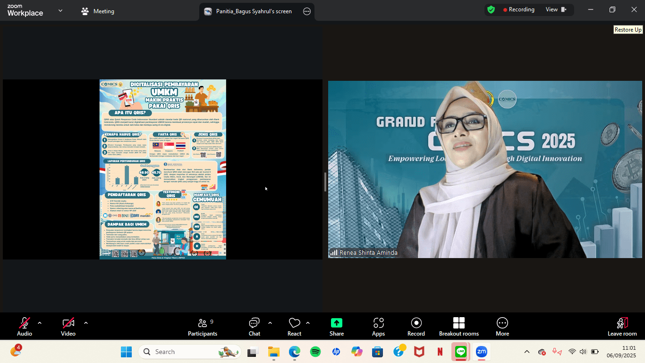The width and height of the screenshot is (645, 363).
Task: Open LINE app in the taskbar
Action: [461, 352]
